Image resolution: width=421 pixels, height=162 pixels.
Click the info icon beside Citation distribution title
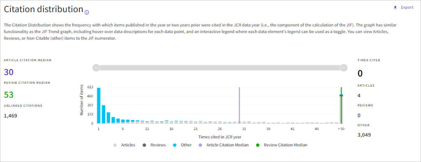[87, 12]
